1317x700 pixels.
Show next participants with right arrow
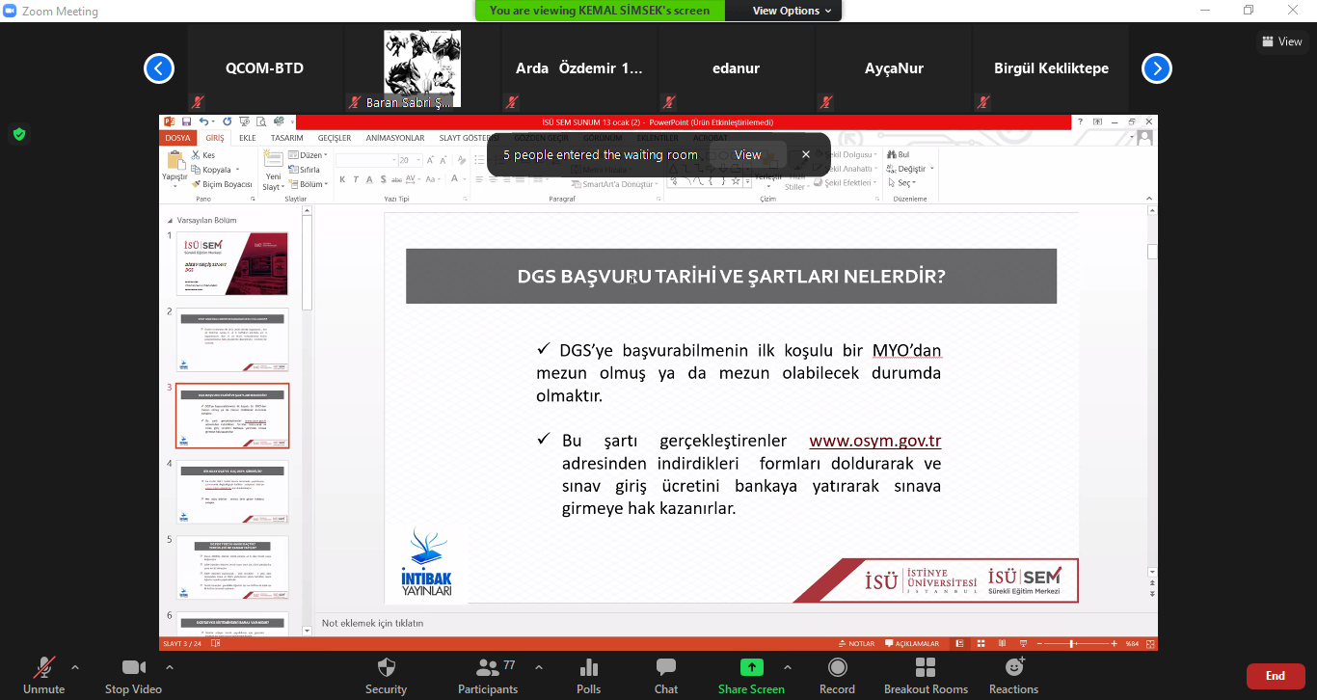click(1156, 68)
